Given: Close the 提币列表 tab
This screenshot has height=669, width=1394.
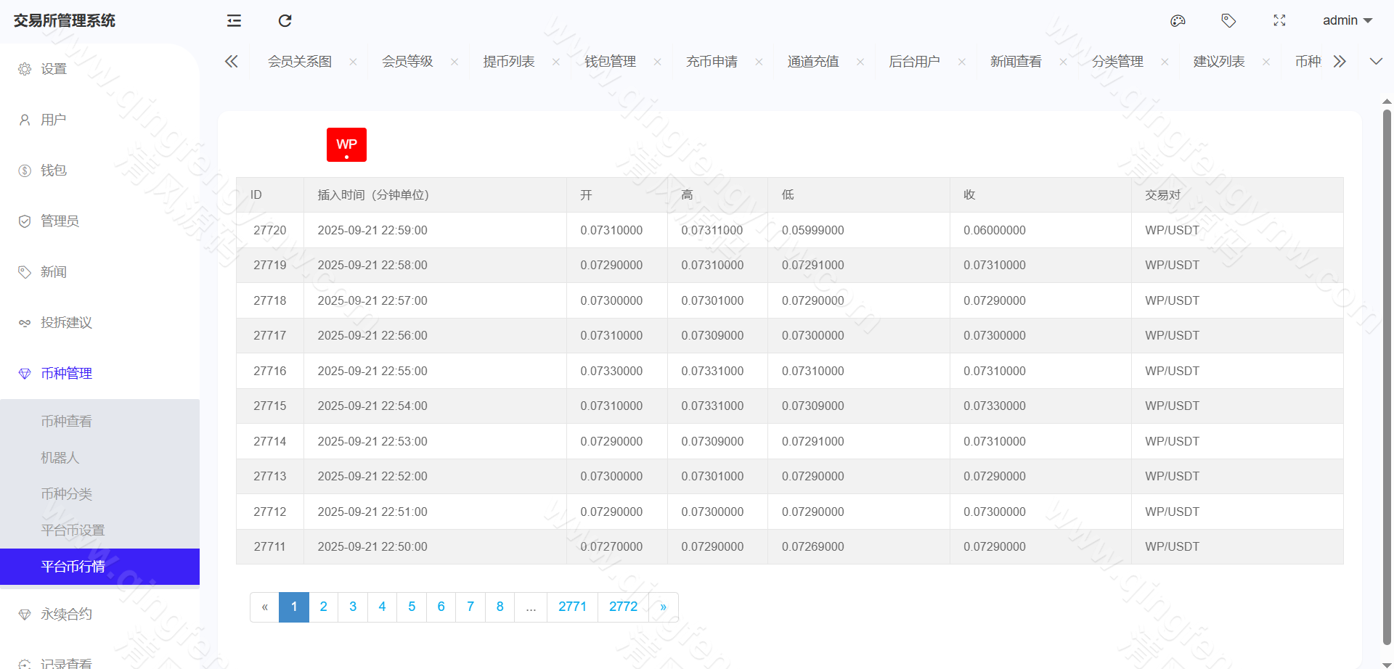Looking at the screenshot, I should pyautogui.click(x=555, y=61).
